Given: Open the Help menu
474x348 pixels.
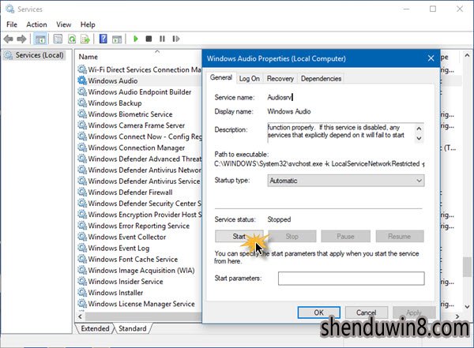Looking at the screenshot, I should click(88, 24).
